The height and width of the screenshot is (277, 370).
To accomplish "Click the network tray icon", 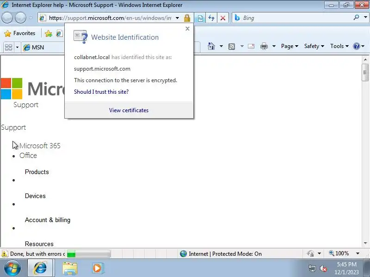I will tap(312, 268).
